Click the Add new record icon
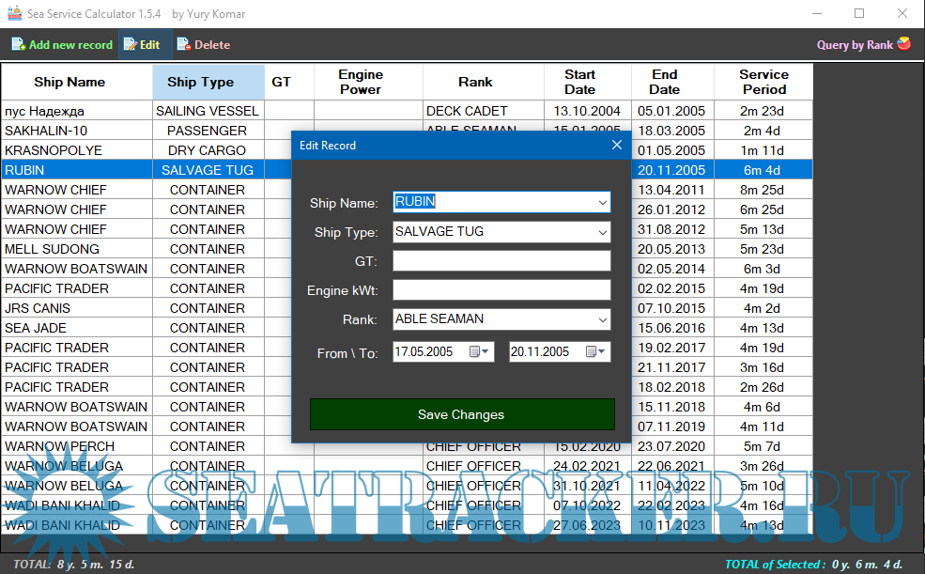 pyautogui.click(x=18, y=44)
